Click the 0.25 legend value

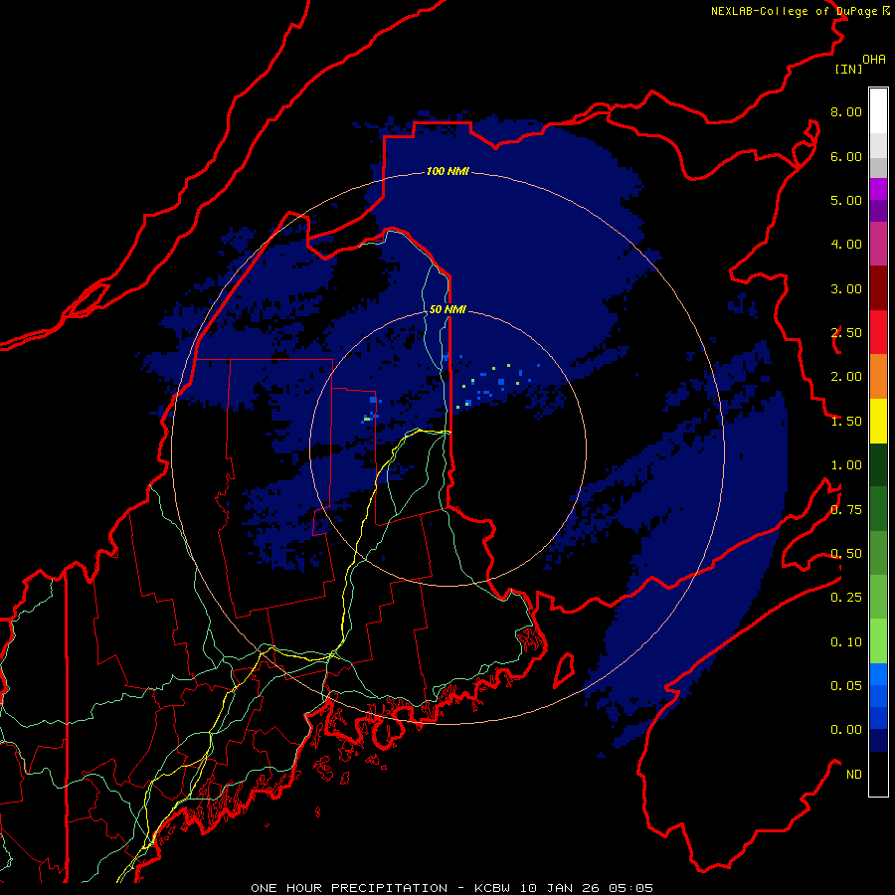click(846, 598)
